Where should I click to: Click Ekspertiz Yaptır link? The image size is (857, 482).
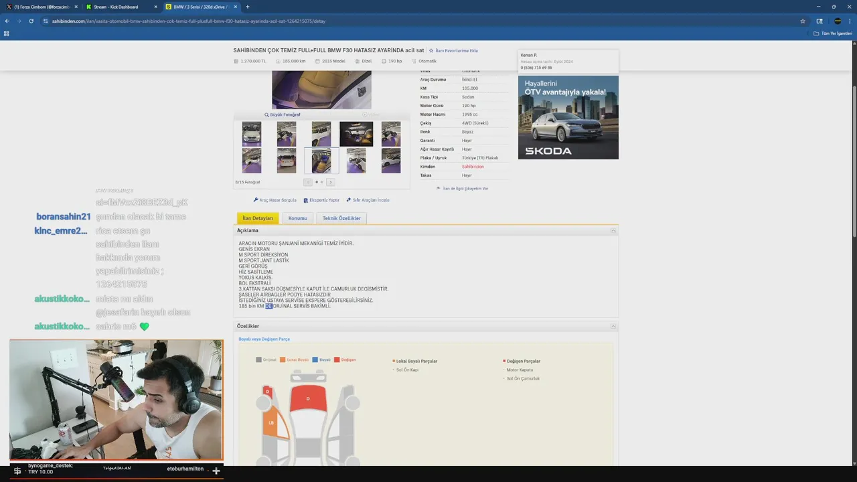[321, 200]
